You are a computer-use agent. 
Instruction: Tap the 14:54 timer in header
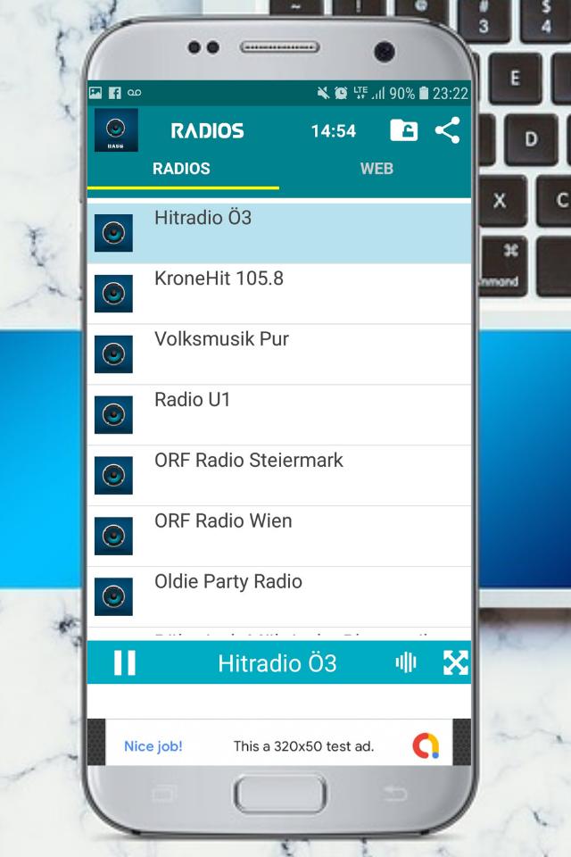point(334,131)
